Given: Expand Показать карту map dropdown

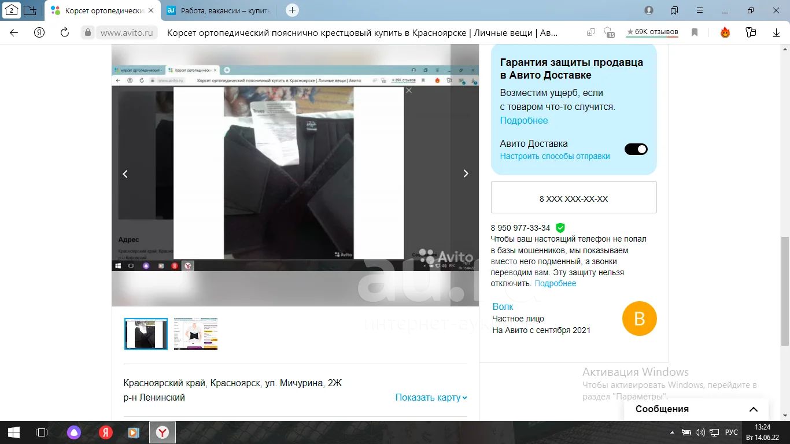Looking at the screenshot, I should coord(431,397).
